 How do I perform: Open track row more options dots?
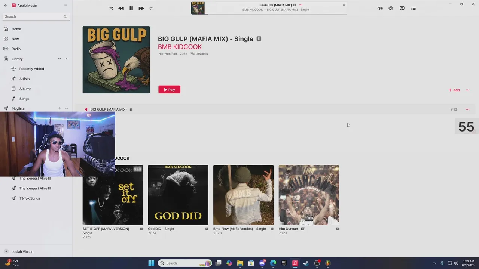(467, 109)
